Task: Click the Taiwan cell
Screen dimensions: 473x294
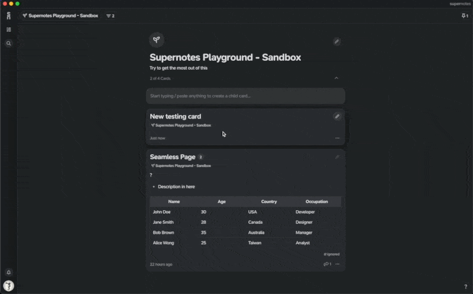Action: [255, 243]
